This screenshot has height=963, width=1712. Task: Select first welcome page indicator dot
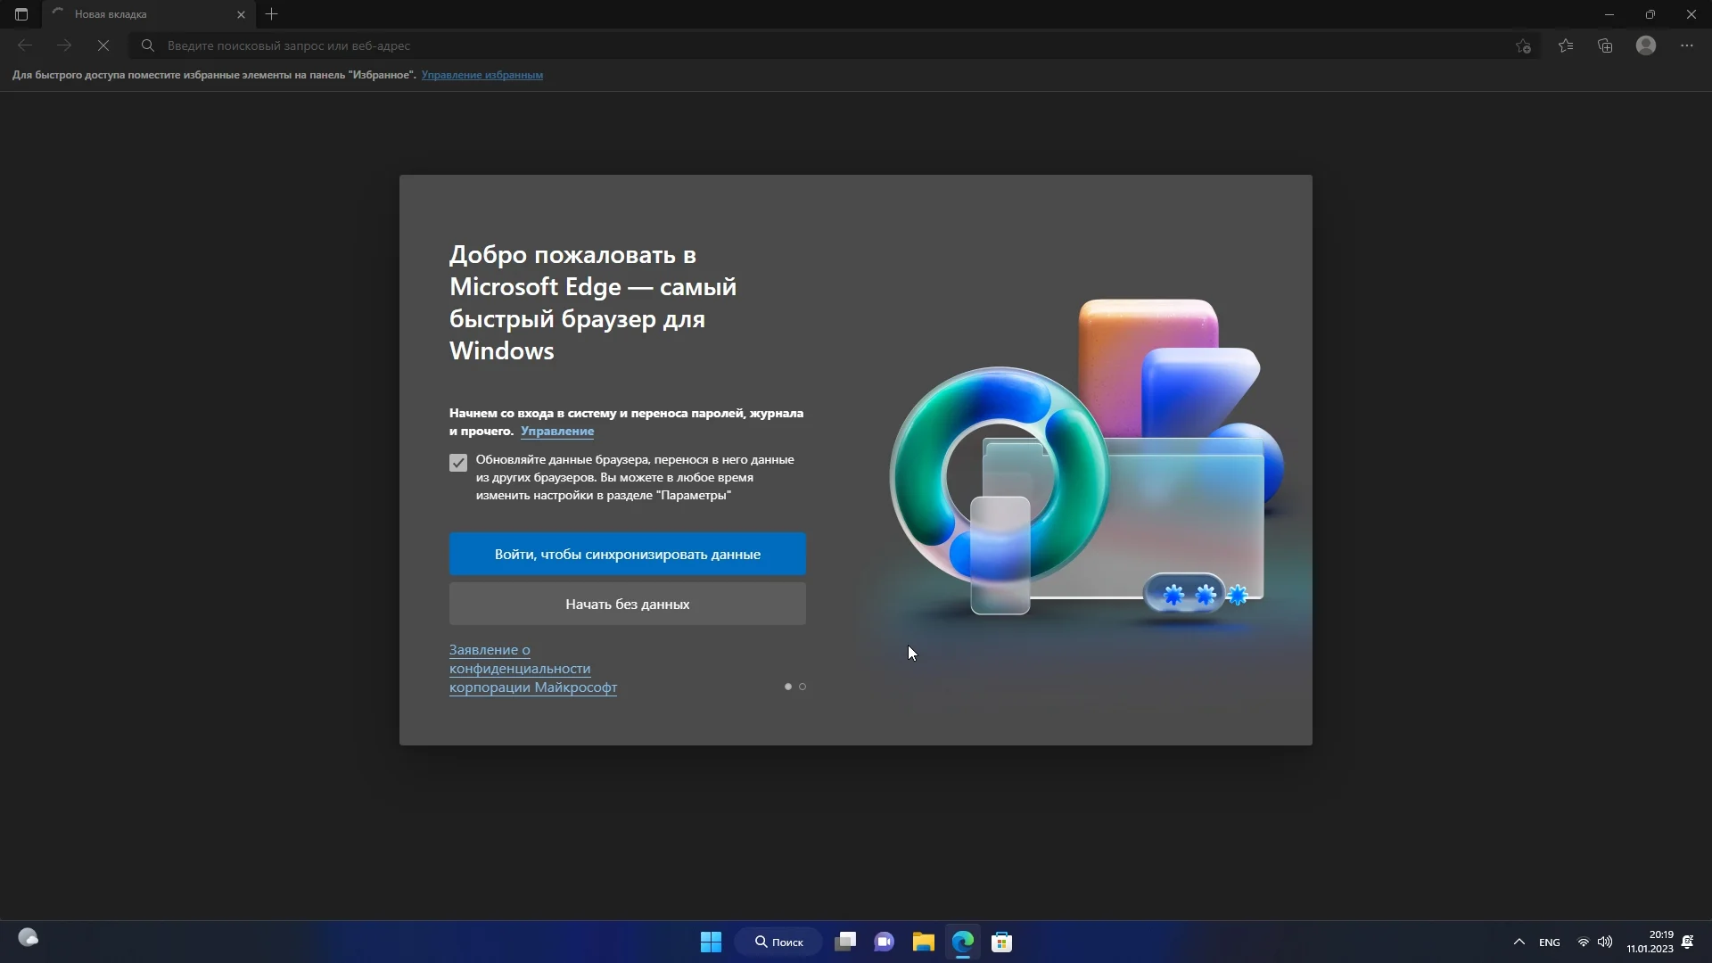[787, 687]
